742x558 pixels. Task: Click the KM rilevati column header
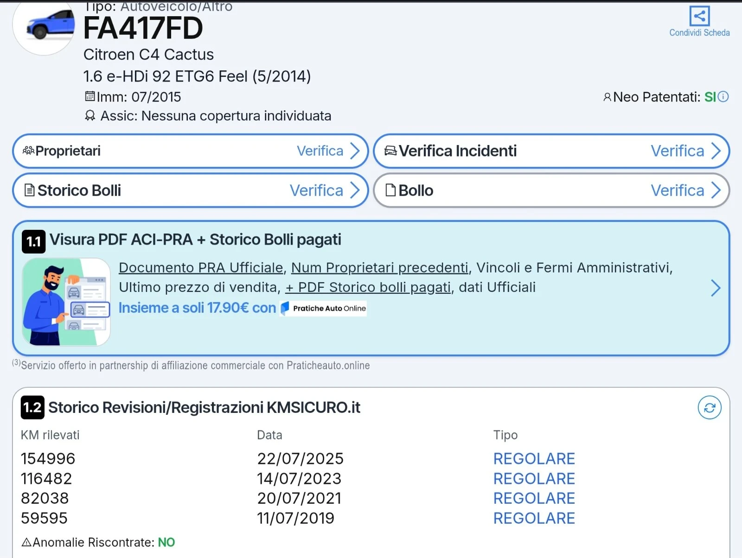coord(50,435)
